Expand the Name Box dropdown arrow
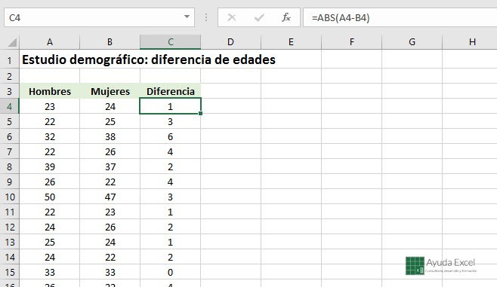Screen dimensions: 497x287 pyautogui.click(x=187, y=17)
